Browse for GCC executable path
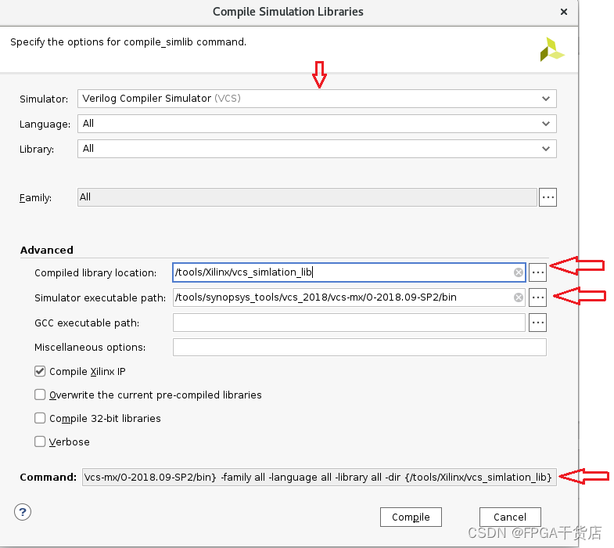Image resolution: width=614 pixels, height=548 pixels. click(x=537, y=323)
